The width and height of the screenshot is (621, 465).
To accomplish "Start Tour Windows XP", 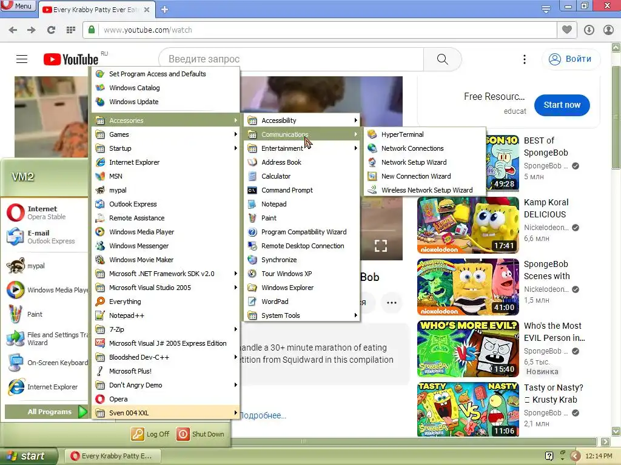I will [302, 274].
